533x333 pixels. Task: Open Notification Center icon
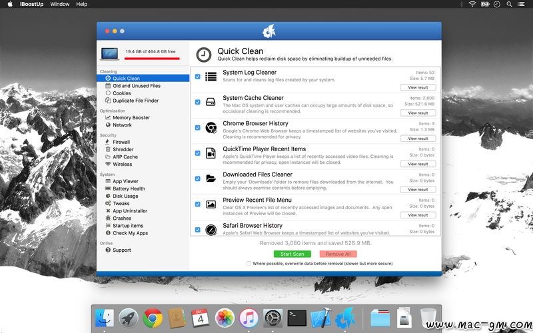pos(521,4)
